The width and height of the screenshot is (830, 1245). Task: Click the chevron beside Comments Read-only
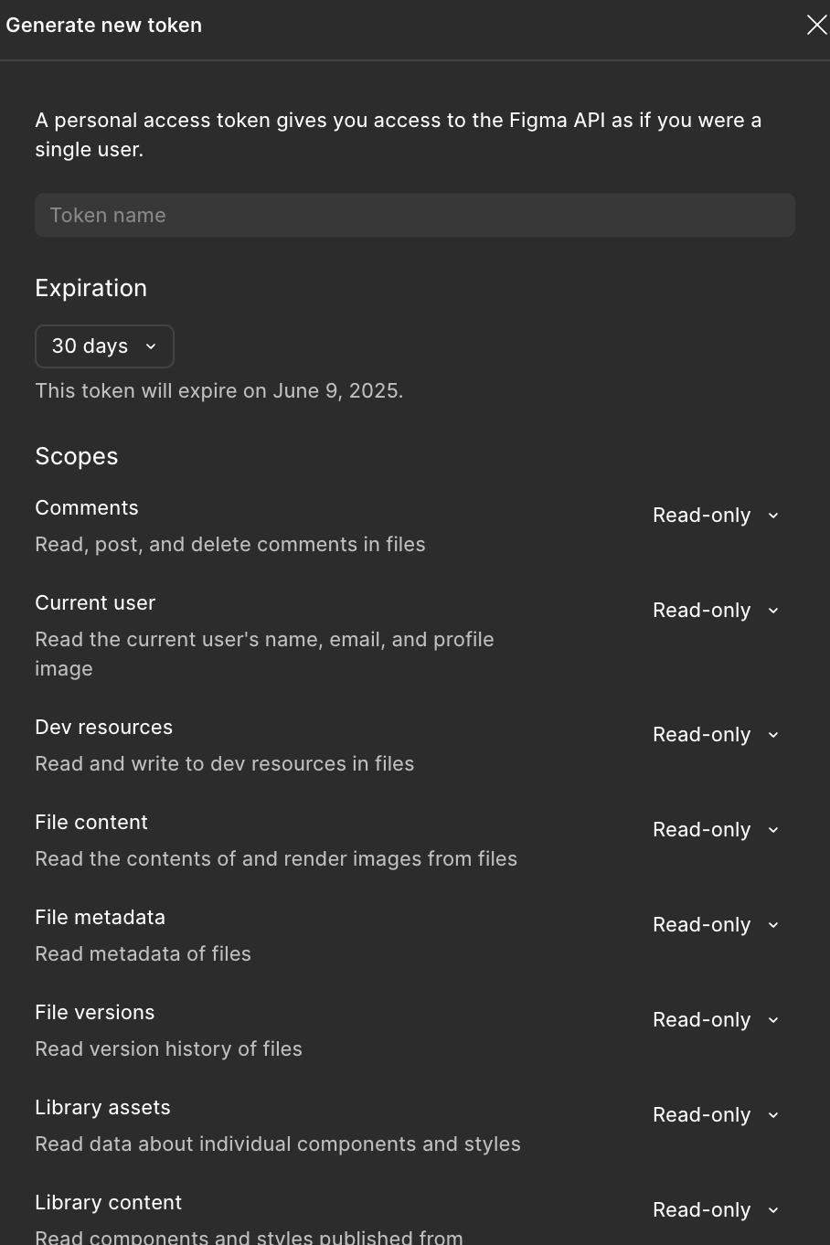(x=773, y=516)
